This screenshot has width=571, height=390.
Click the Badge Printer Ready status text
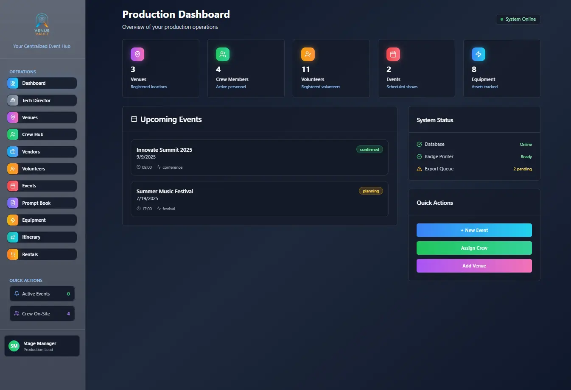pos(526,156)
